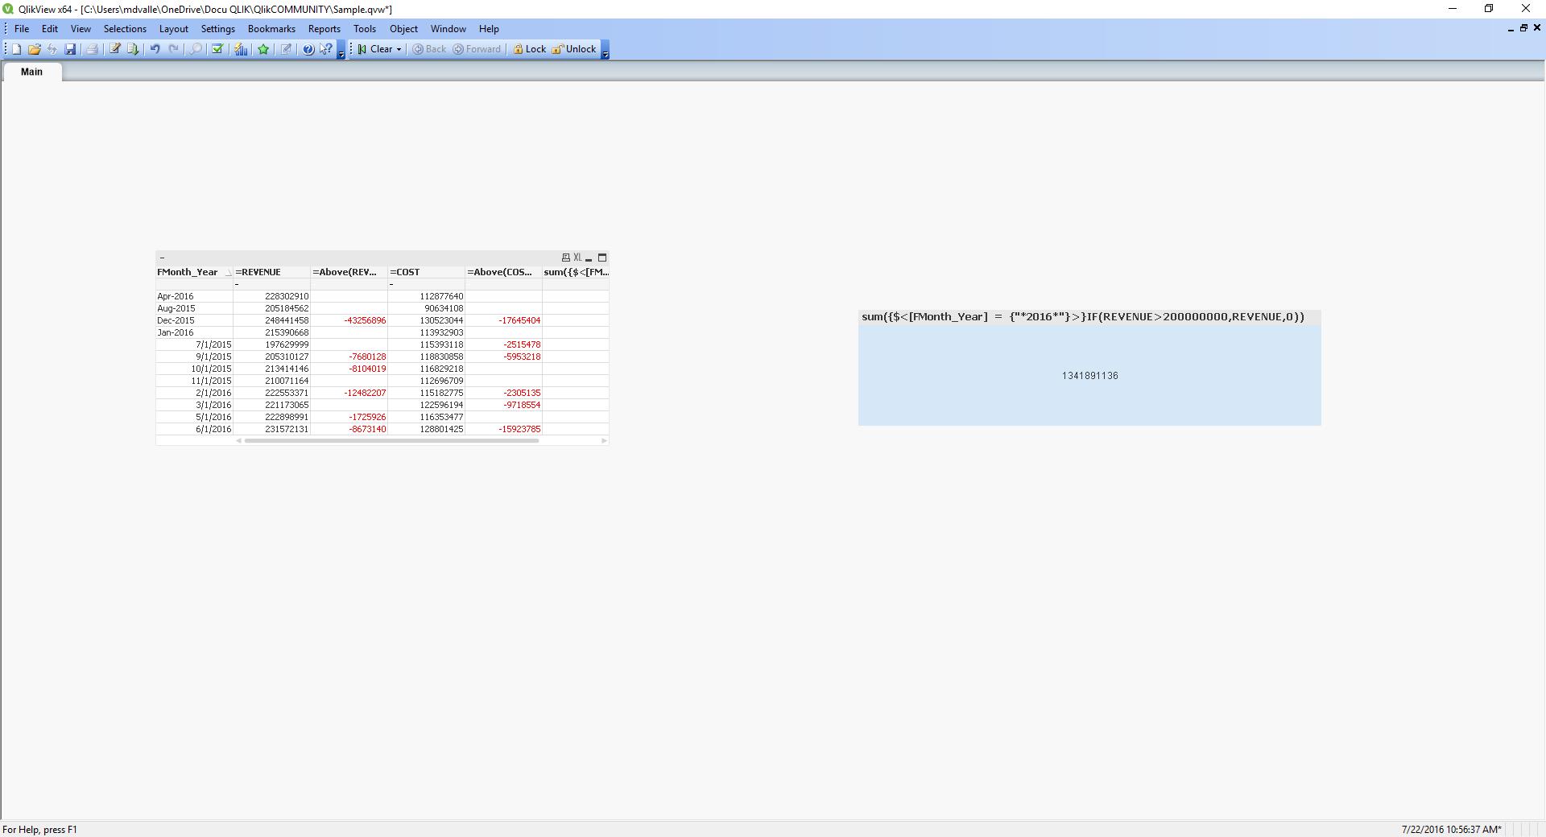This screenshot has height=837, width=1546.
Task: Click the =Above(REV... column header
Action: point(349,272)
